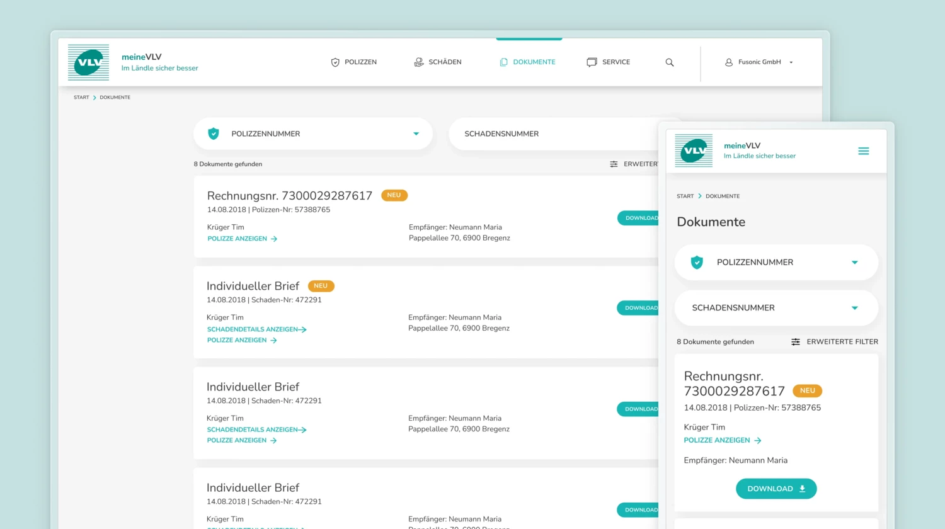Image resolution: width=945 pixels, height=529 pixels.
Task: Download the Individueller Brief marked NEU
Action: pyautogui.click(x=638, y=308)
